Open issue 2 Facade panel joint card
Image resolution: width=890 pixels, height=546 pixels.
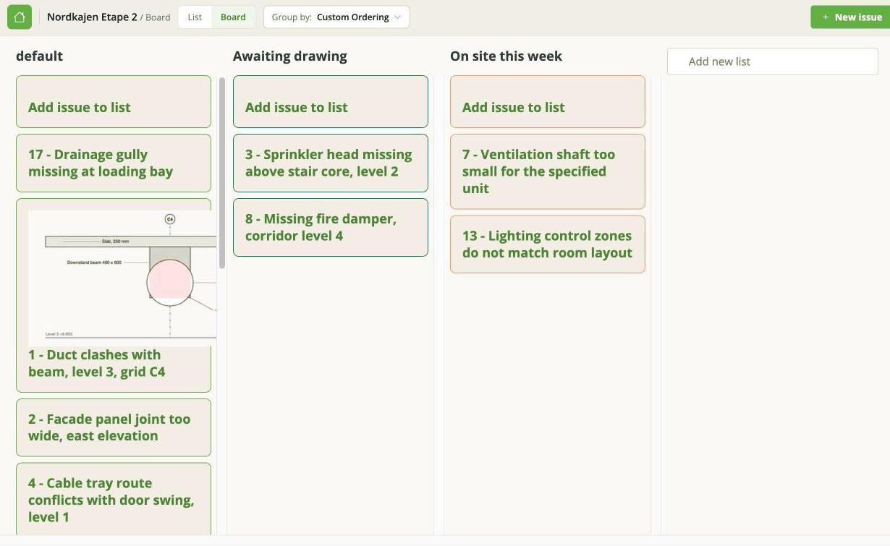point(114,427)
